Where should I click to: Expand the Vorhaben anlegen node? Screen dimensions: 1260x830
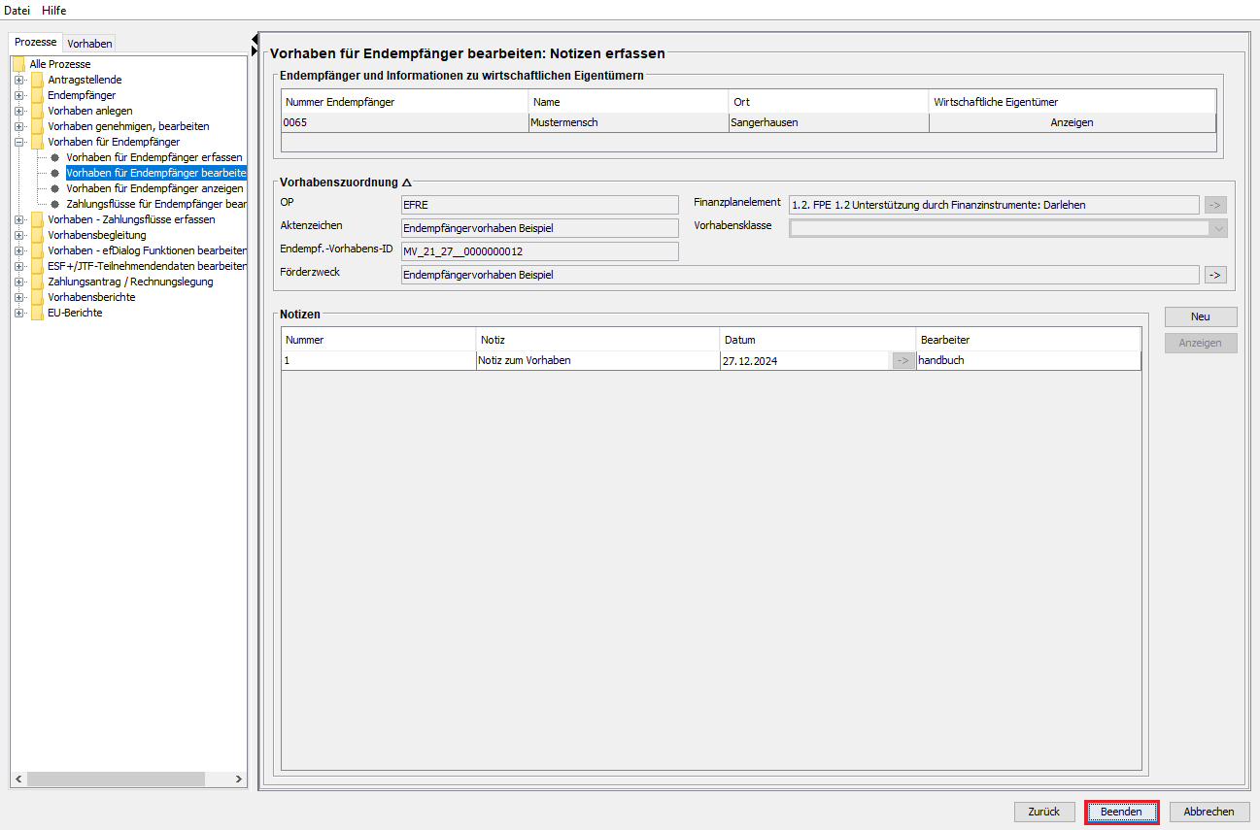pyautogui.click(x=18, y=111)
